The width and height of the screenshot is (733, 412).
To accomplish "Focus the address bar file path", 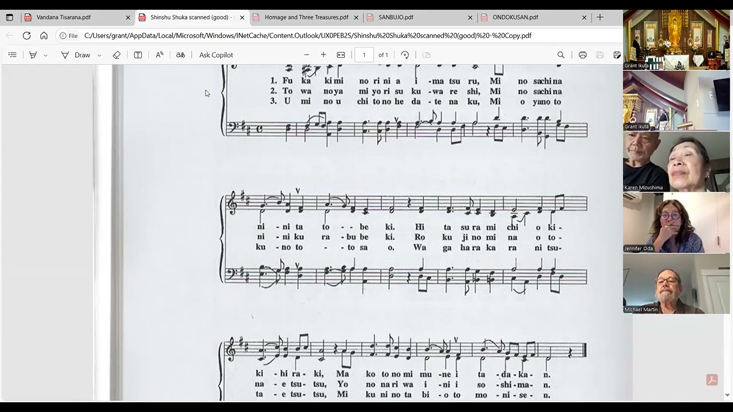I will pos(308,35).
